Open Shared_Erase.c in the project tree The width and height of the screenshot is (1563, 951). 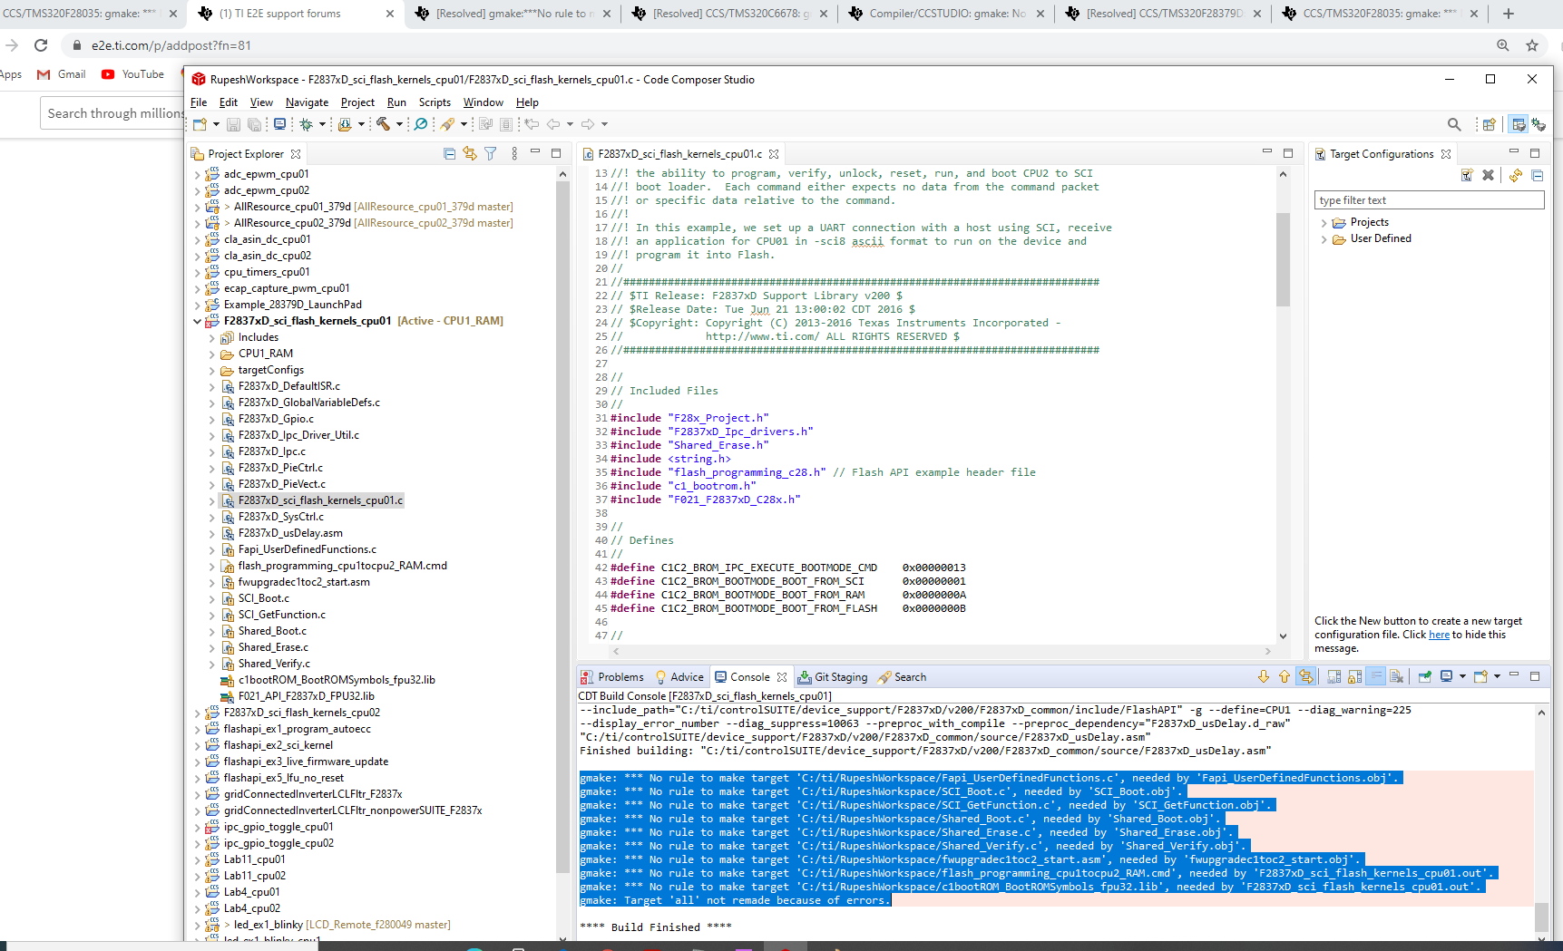(273, 647)
